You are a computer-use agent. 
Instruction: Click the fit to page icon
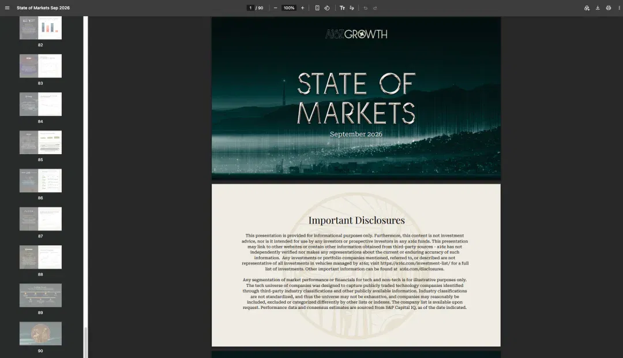pos(317,8)
